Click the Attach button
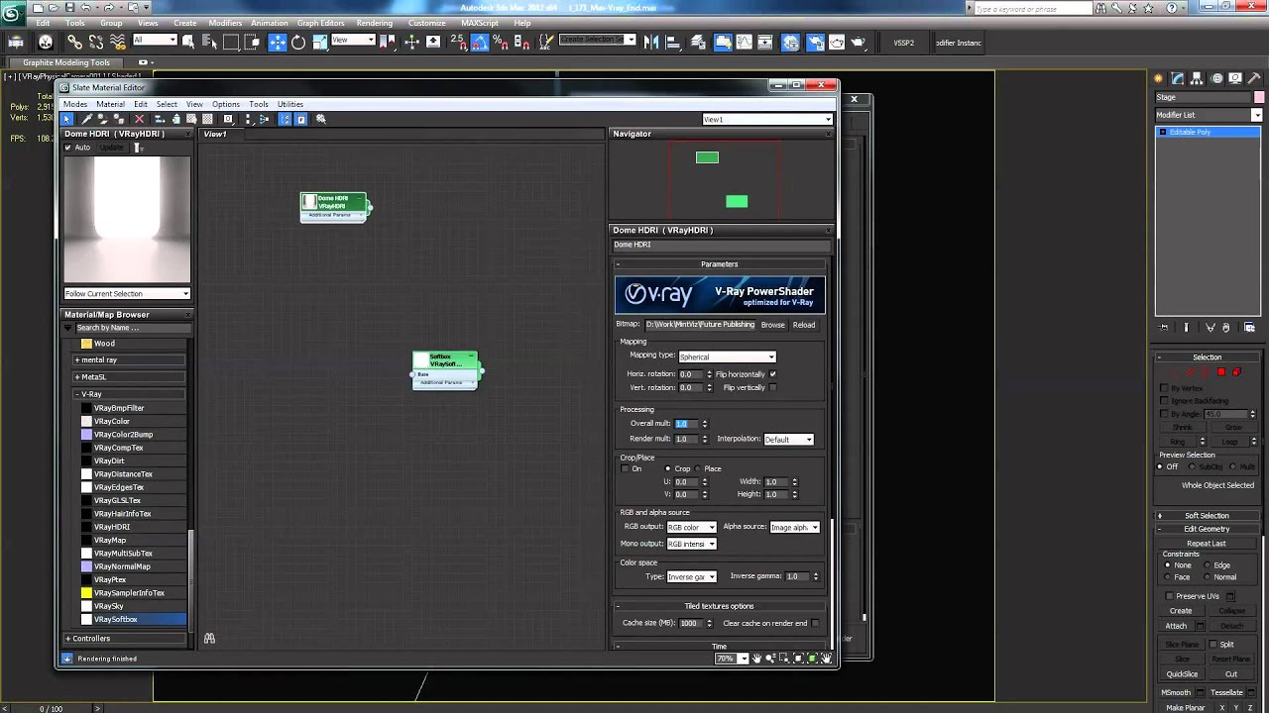1269x713 pixels. pyautogui.click(x=1176, y=626)
